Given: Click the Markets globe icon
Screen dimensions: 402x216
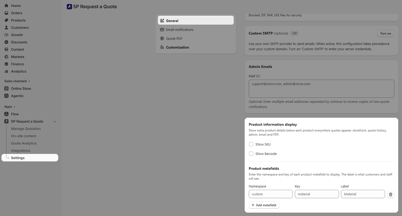Looking at the screenshot, I should tap(6, 57).
